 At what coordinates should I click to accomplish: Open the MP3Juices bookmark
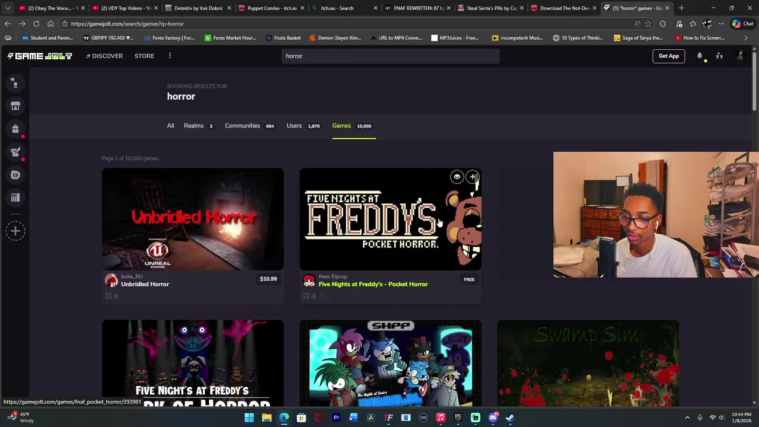pos(455,38)
